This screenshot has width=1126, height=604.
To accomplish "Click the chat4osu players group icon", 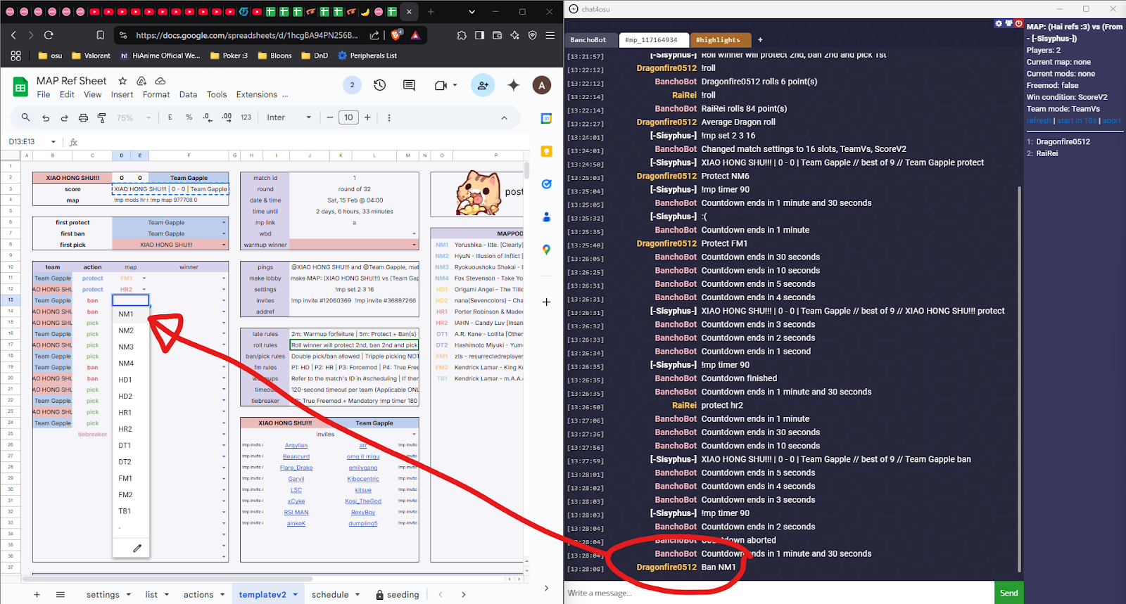I will [1008, 24].
